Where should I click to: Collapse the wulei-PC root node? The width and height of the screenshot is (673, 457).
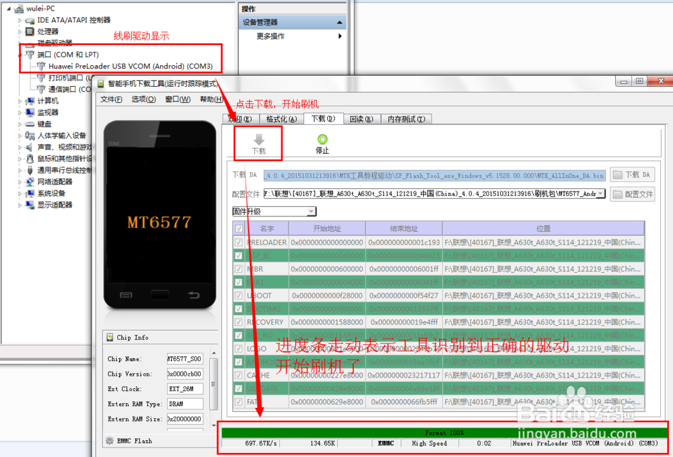pos(9,9)
